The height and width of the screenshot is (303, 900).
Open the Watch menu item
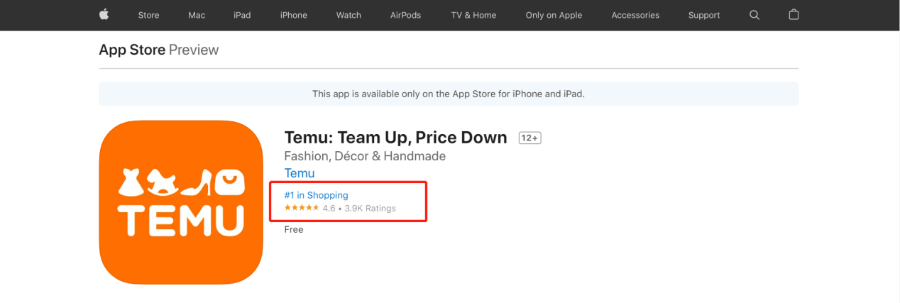pyautogui.click(x=349, y=15)
